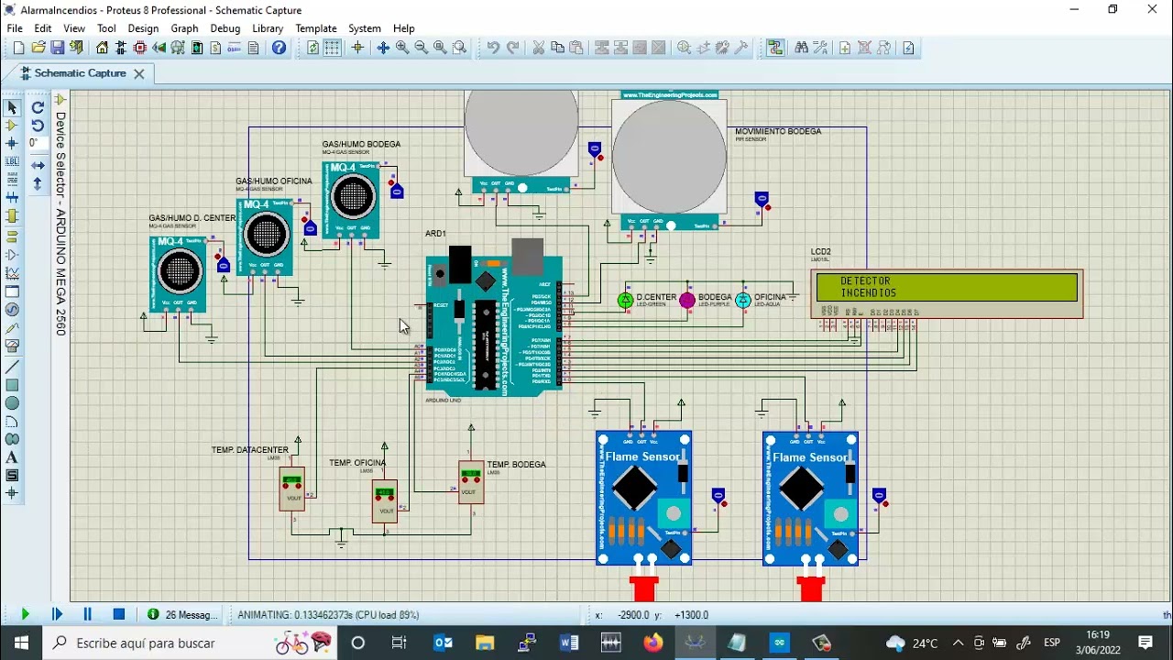Image resolution: width=1173 pixels, height=660 pixels.
Task: Play the simulation
Action: click(x=25, y=615)
